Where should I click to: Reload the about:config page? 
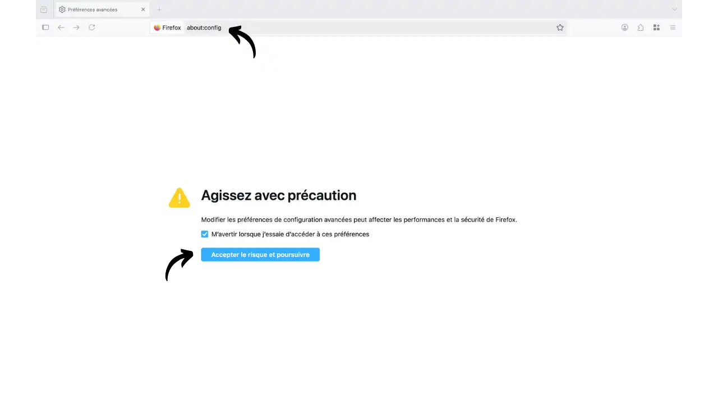coord(91,27)
